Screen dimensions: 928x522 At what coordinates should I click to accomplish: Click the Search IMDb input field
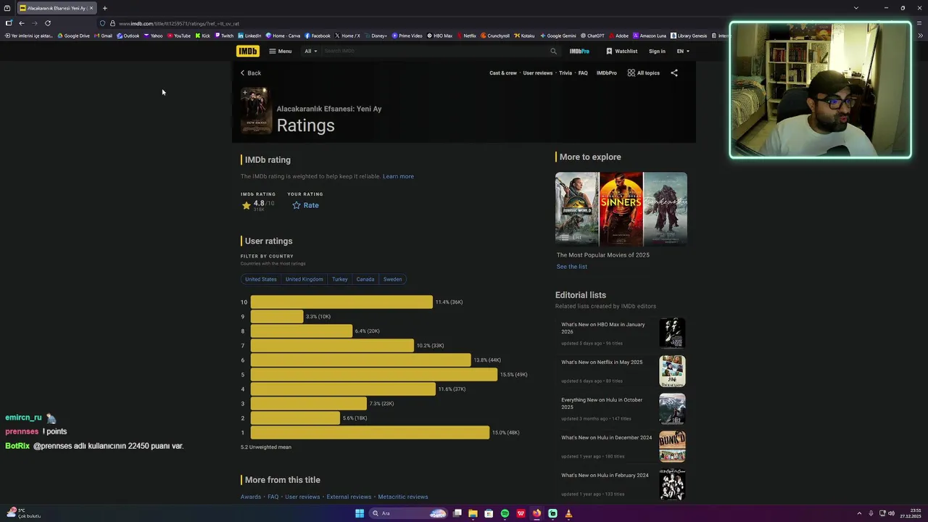click(435, 51)
